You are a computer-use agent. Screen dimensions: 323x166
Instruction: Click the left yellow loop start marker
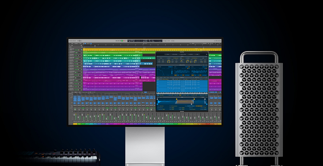[x=177, y=99]
